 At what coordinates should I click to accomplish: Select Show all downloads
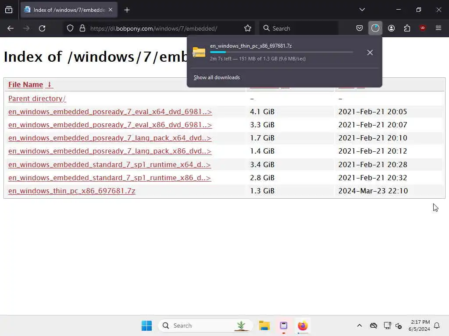217,77
